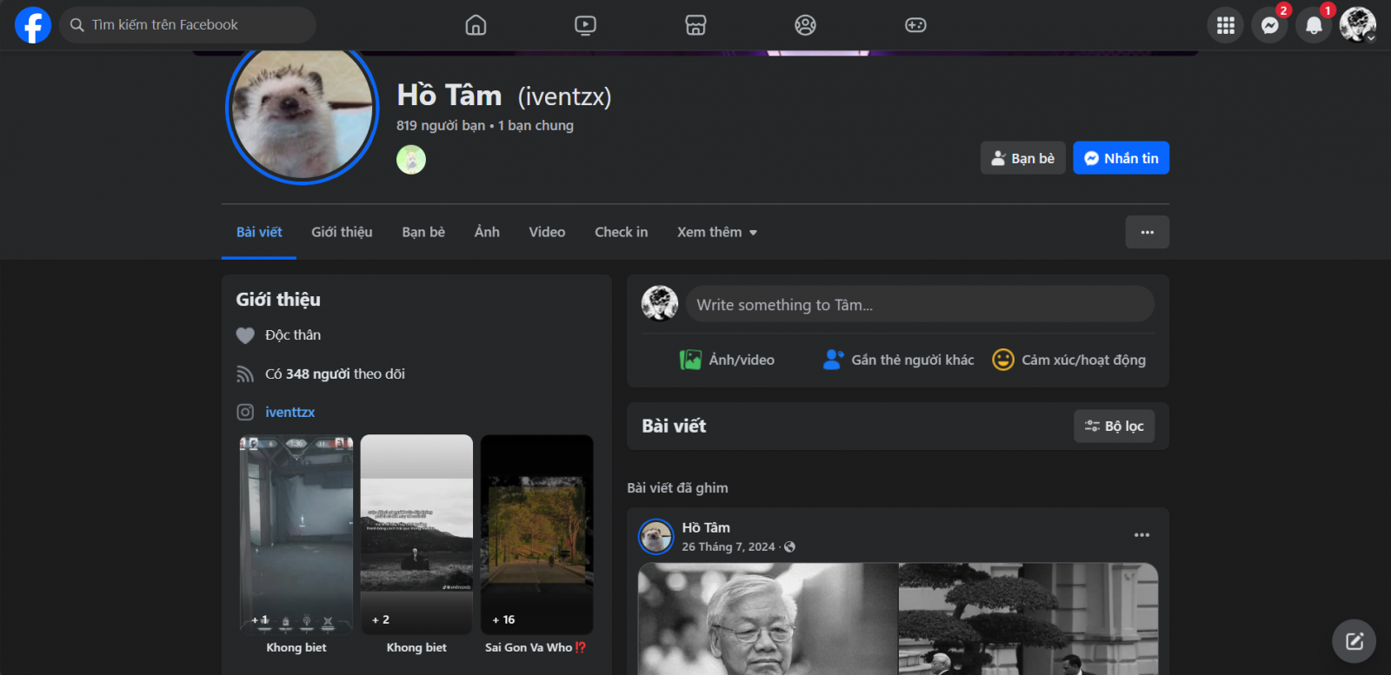Go to the Home feed icon
Screen dimensions: 1391x675
pos(476,25)
